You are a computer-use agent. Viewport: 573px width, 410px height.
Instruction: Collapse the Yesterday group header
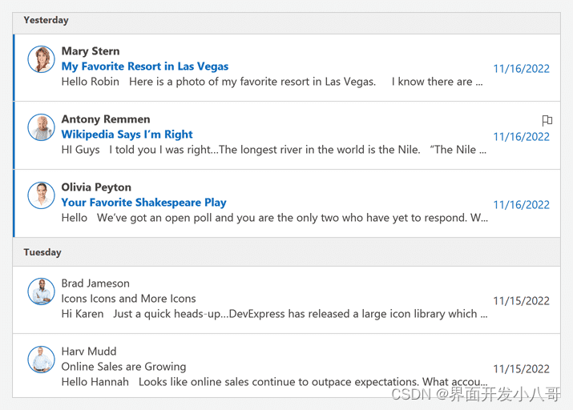[46, 20]
